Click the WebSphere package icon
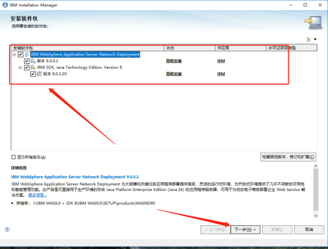Image resolution: width=328 pixels, height=249 pixels. pos(27,54)
